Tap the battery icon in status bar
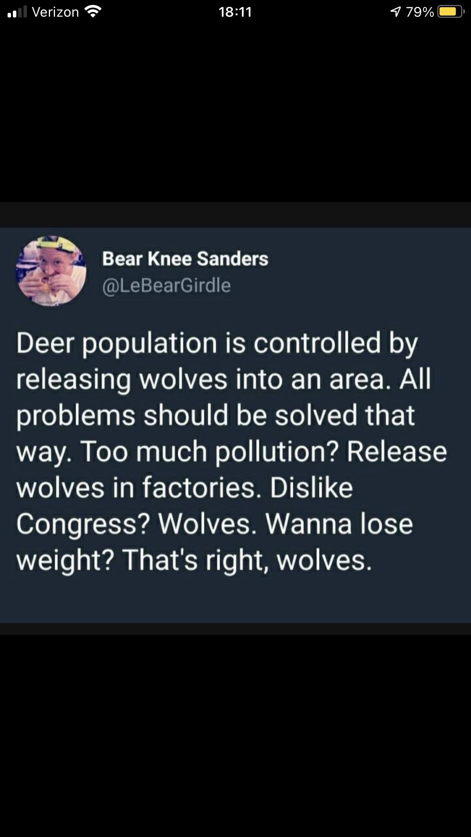471x837 pixels. tap(451, 12)
